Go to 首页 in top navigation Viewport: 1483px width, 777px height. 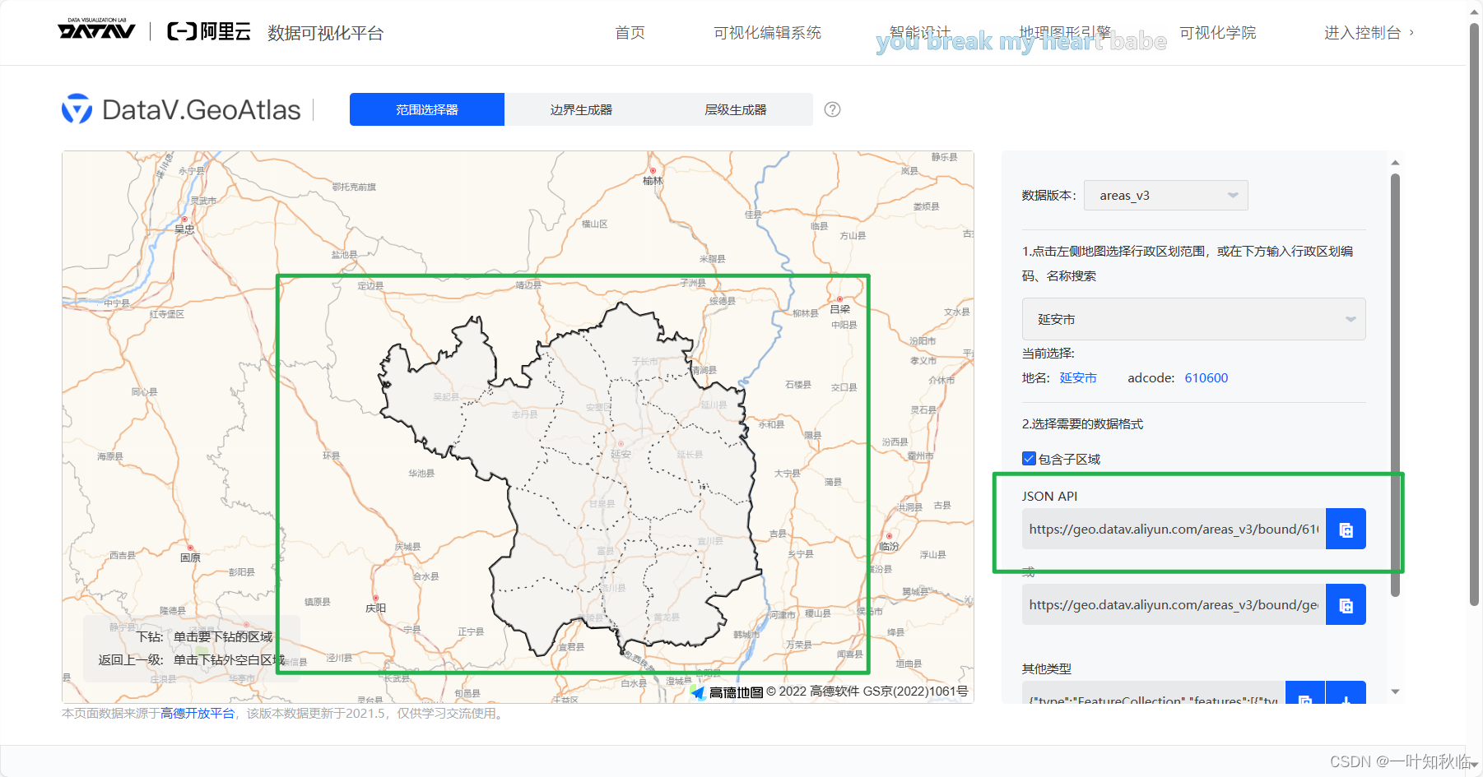(x=630, y=33)
